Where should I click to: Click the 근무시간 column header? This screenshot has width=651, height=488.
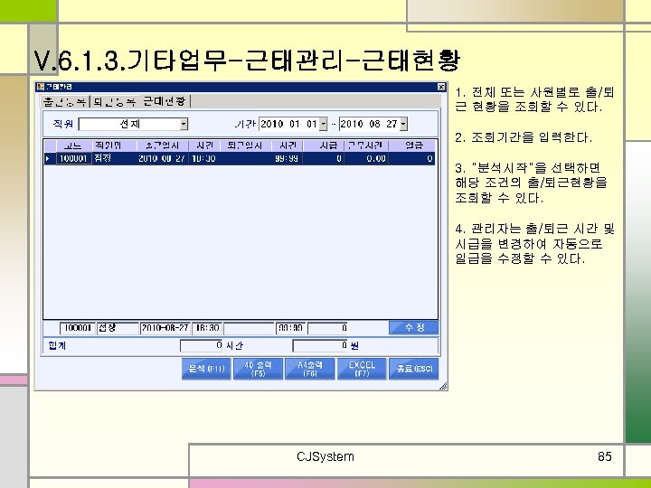[x=366, y=145]
